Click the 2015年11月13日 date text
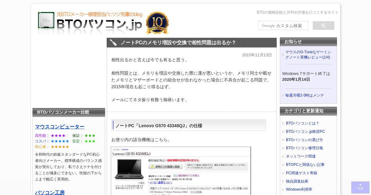Screen dimensions: 371x195 (257, 55)
